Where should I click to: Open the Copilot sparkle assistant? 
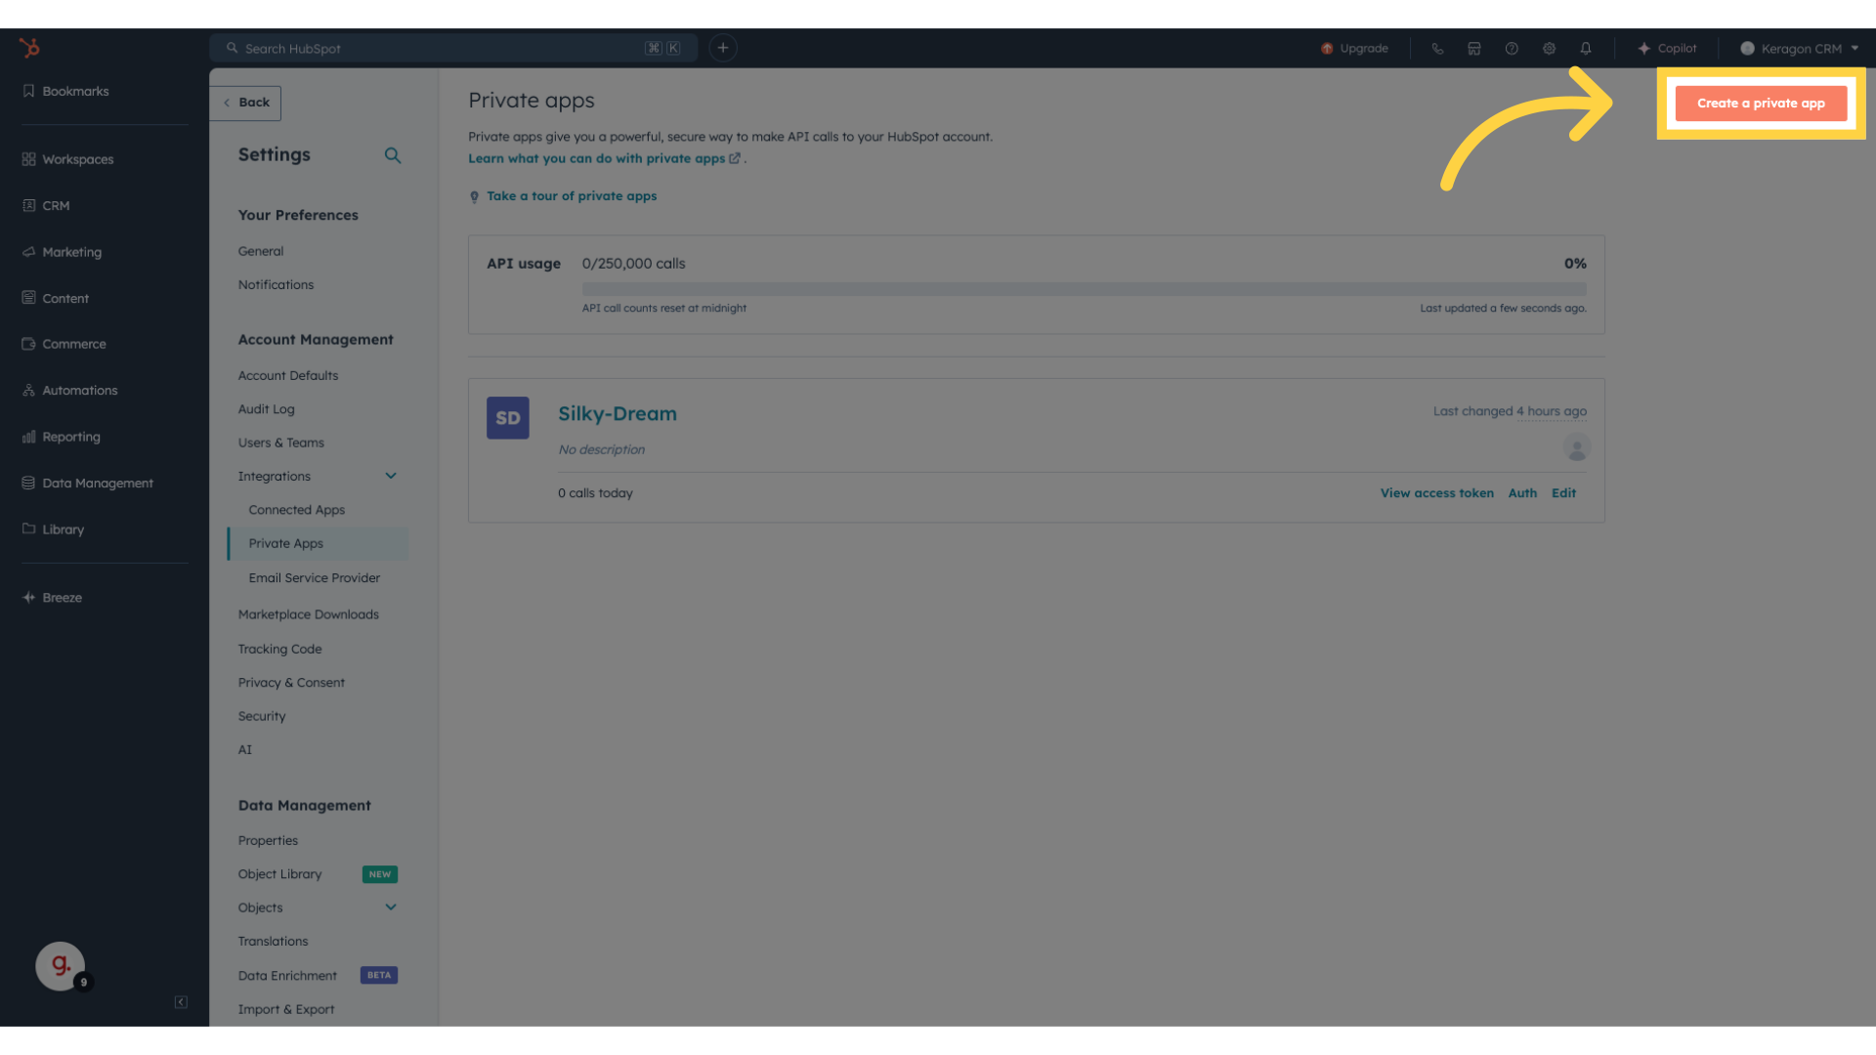click(1667, 48)
